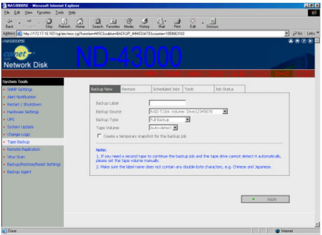This screenshot has height=235, width=322.
Task: Click the Backup Label text field
Action: 167,103
